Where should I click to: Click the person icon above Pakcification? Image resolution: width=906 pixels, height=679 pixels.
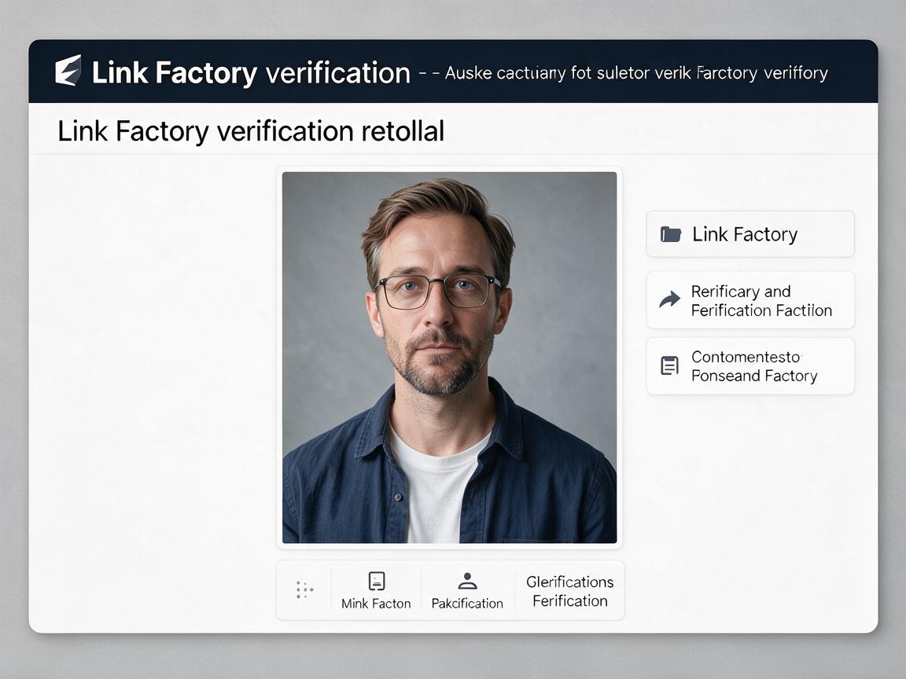pos(467,581)
